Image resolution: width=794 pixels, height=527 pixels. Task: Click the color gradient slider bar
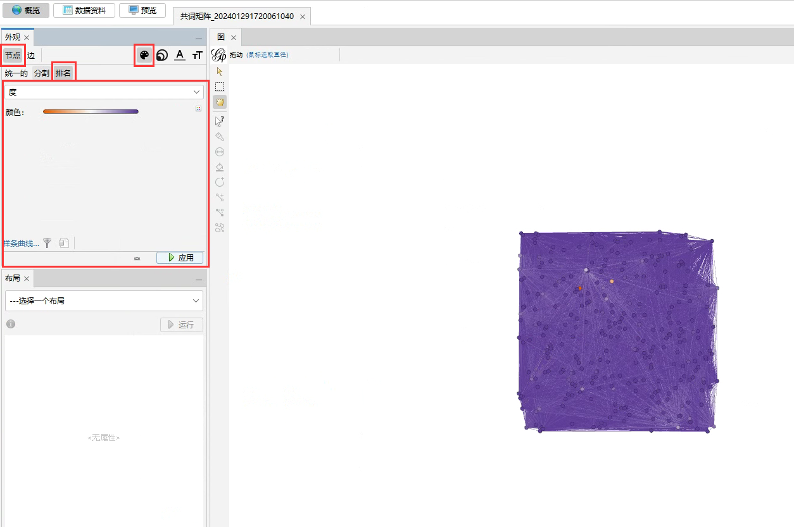91,112
